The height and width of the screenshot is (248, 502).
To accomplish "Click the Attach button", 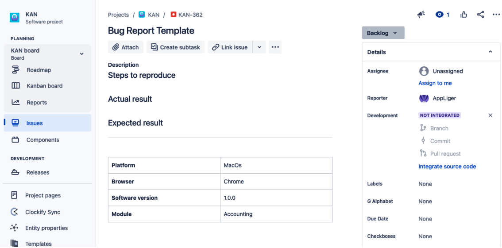I will [x=125, y=47].
